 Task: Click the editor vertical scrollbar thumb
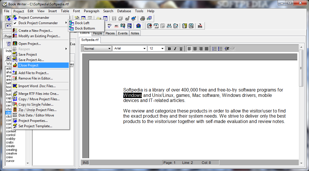point(301,68)
